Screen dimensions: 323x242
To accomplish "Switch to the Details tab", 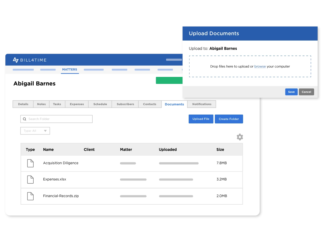I will 23,104.
